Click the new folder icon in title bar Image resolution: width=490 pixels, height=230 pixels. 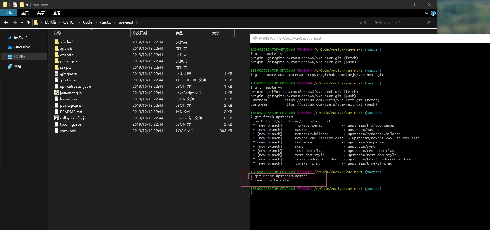coord(22,5)
